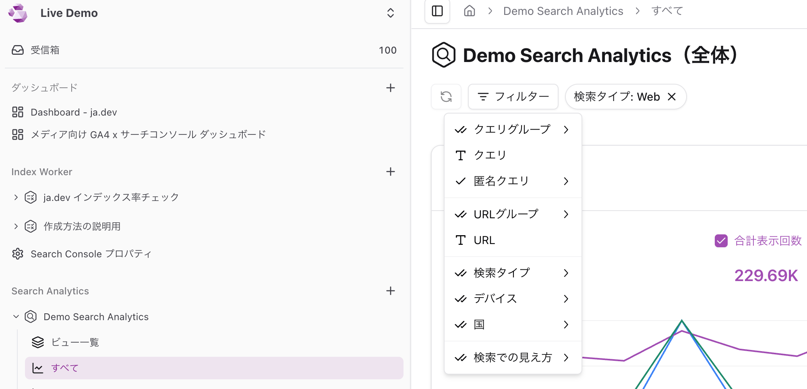Open the ビュー一覧 sidebar item

(x=75, y=342)
